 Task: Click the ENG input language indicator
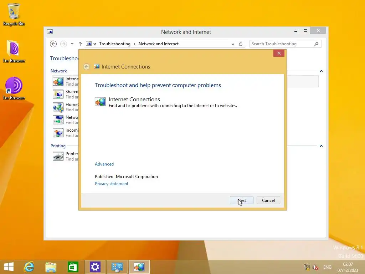327,267
